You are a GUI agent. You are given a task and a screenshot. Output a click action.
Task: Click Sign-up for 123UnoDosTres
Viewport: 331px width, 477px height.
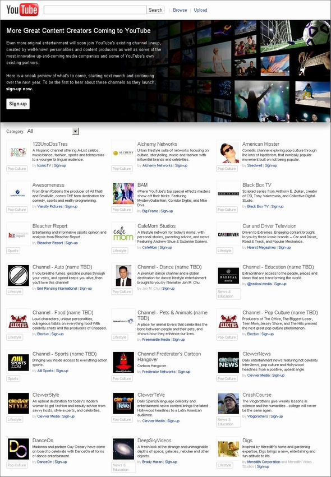59,165
